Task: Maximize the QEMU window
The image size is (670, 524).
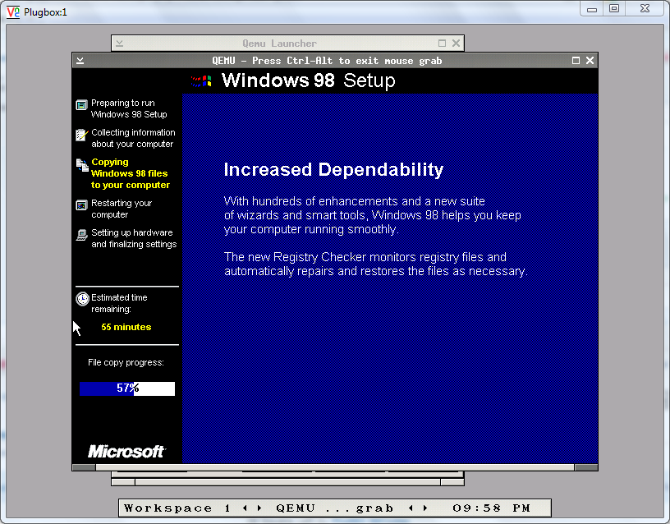Action: pyautogui.click(x=576, y=61)
